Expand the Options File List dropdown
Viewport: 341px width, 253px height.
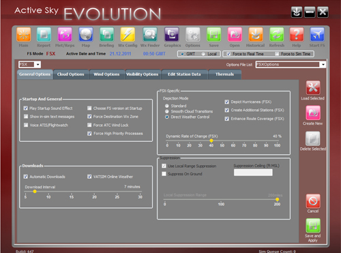[x=323, y=65]
